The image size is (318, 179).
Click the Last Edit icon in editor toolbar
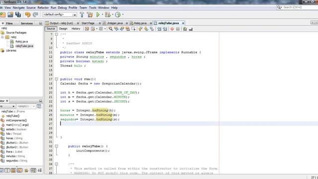(87, 29)
